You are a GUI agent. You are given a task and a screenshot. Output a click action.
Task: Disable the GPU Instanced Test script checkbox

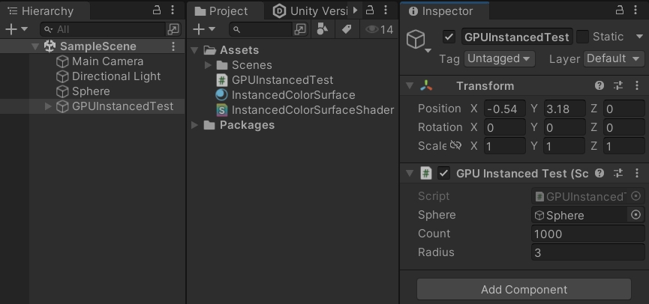tap(444, 173)
